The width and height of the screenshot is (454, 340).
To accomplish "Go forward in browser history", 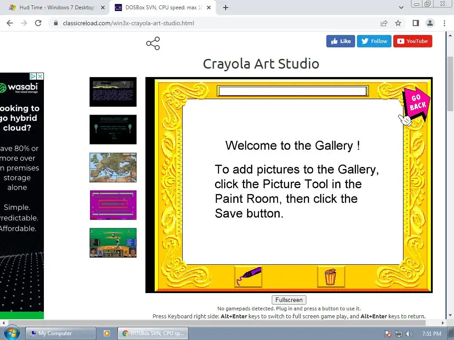I will click(24, 23).
